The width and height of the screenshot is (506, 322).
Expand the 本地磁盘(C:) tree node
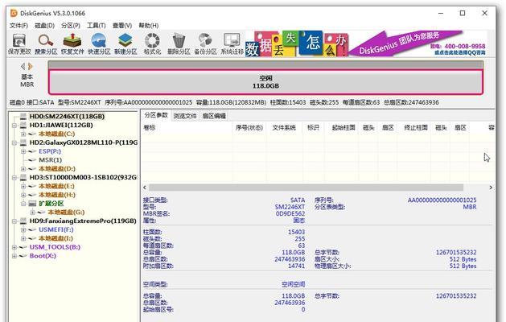23,134
